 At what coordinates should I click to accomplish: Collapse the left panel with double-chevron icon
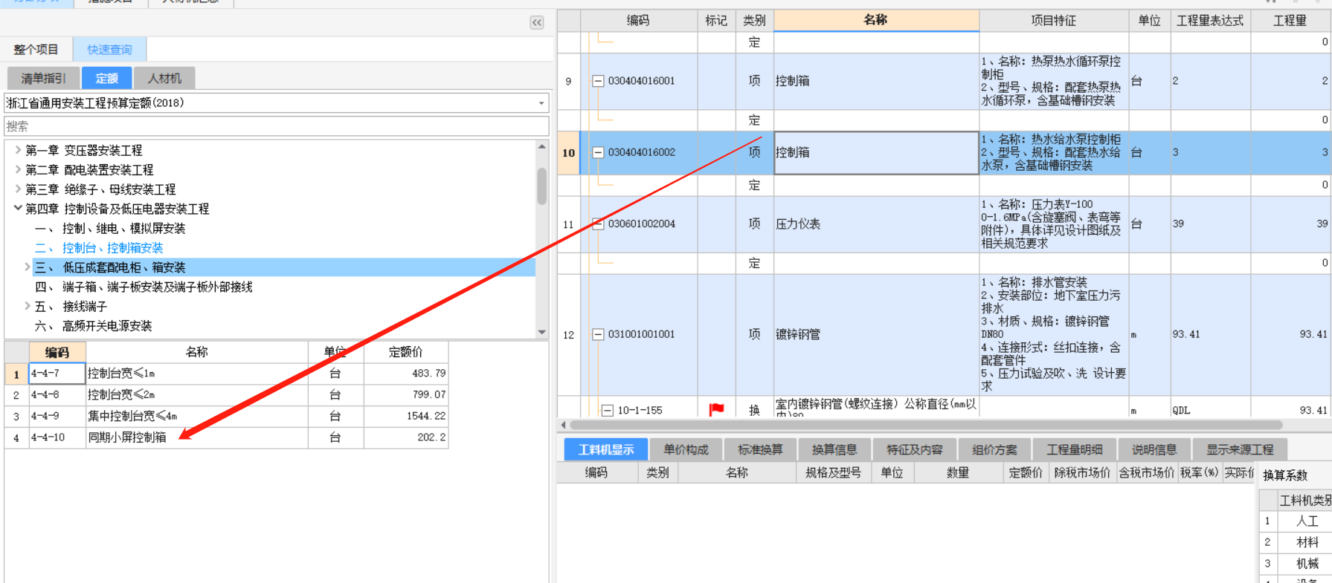click(x=537, y=22)
